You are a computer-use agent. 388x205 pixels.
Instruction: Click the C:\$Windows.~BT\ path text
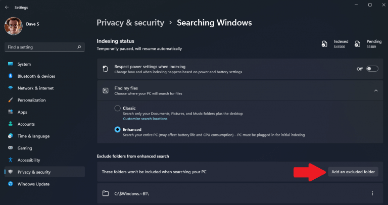[x=131, y=193]
